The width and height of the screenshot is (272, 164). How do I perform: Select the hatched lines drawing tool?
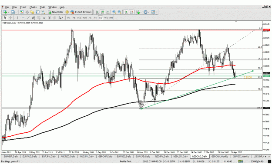pyautogui.click(x=55, y=18)
